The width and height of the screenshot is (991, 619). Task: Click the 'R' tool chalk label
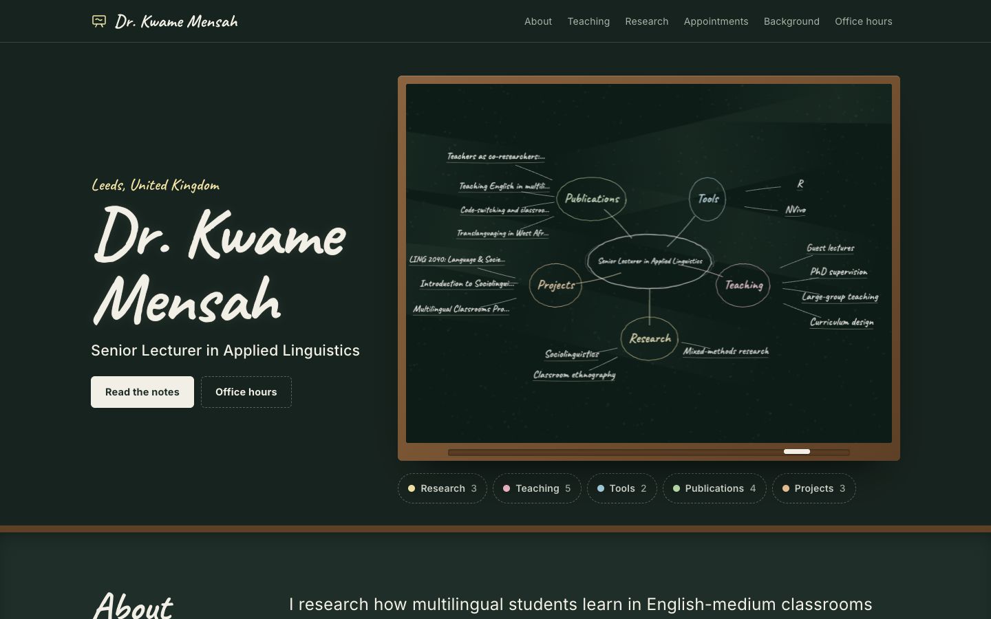click(x=800, y=184)
